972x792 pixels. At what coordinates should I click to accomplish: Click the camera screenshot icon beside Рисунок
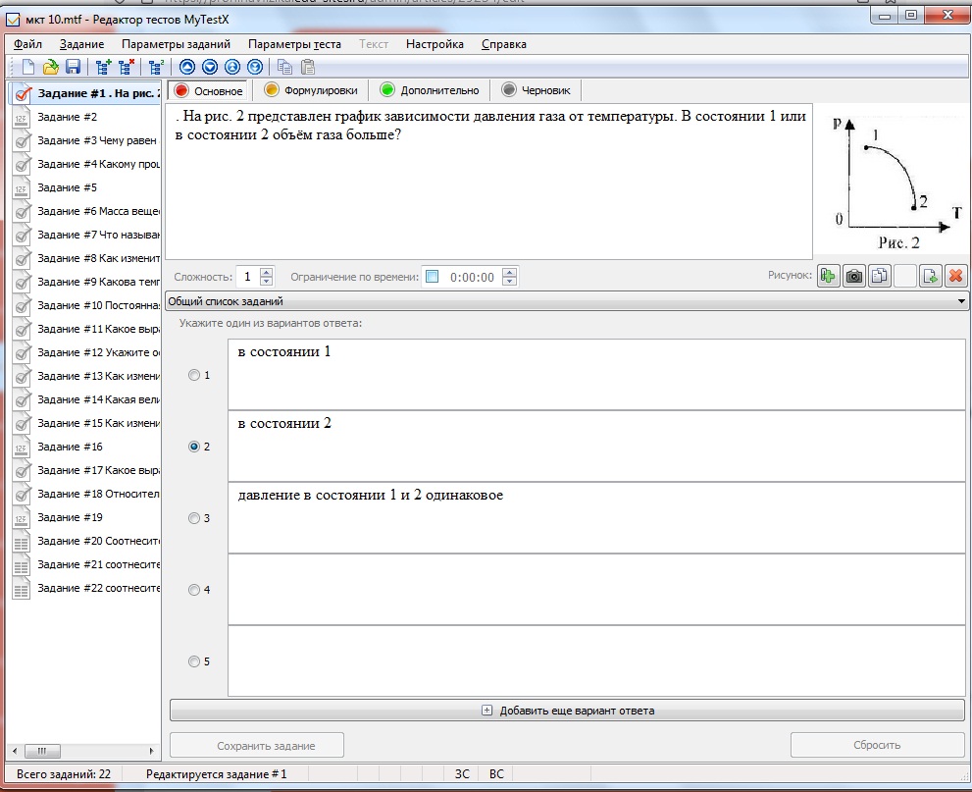(x=854, y=276)
